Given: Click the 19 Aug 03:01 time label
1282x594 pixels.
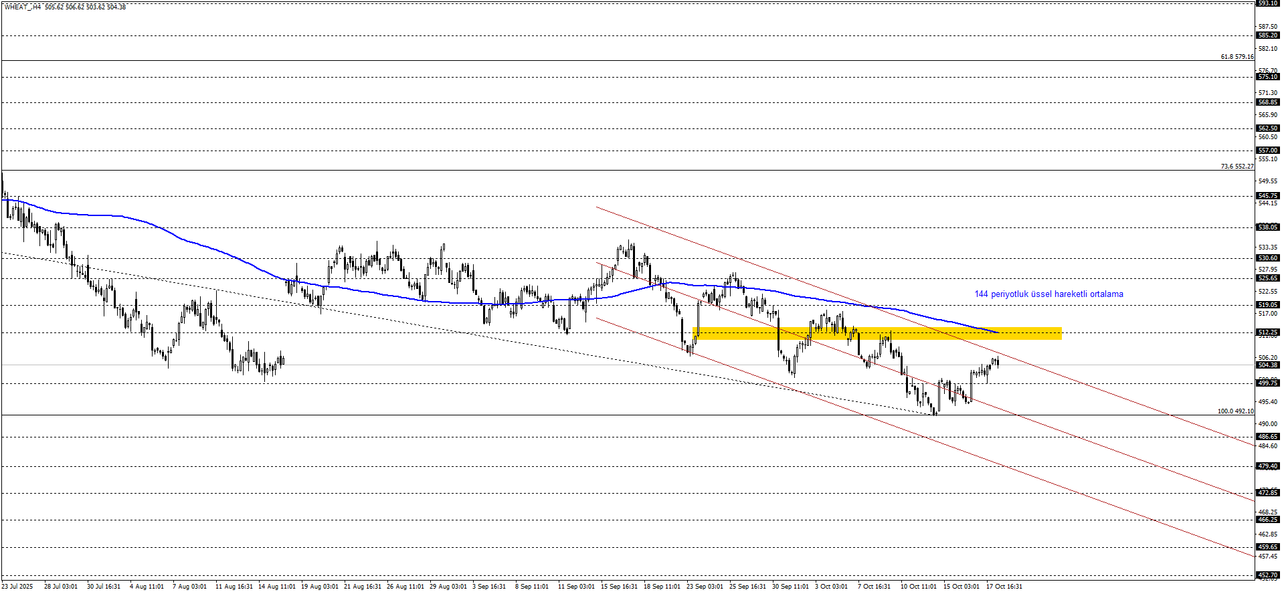Looking at the screenshot, I should pos(319,587).
